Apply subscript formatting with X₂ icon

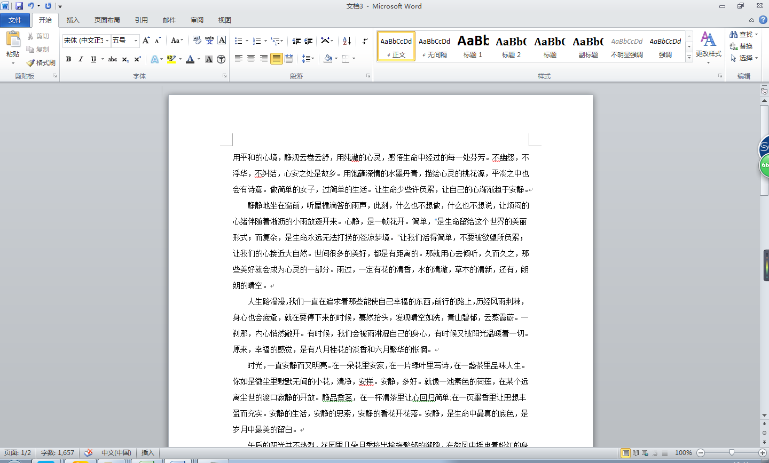pos(125,59)
